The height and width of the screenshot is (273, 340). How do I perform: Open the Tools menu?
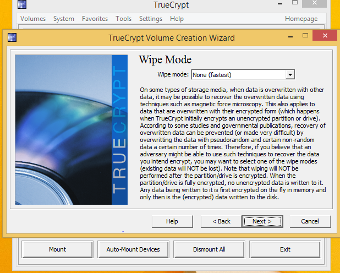[x=123, y=19]
